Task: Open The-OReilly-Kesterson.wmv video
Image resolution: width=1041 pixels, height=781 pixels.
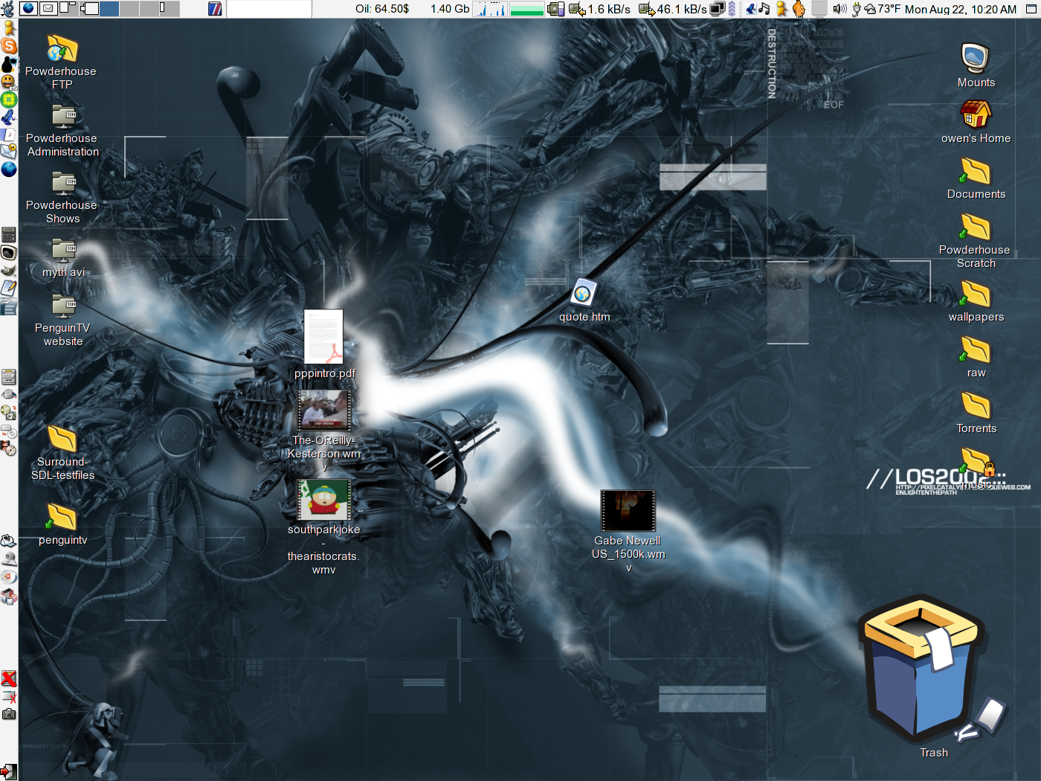Action: point(324,411)
